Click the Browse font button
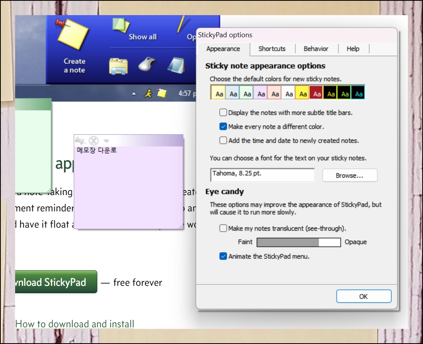 click(350, 175)
